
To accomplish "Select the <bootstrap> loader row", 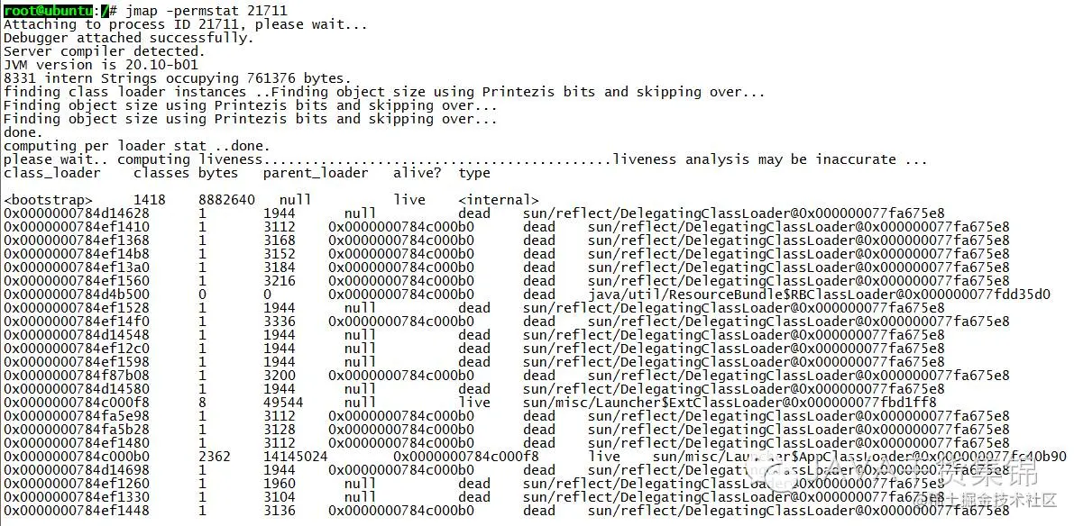I will [x=271, y=200].
